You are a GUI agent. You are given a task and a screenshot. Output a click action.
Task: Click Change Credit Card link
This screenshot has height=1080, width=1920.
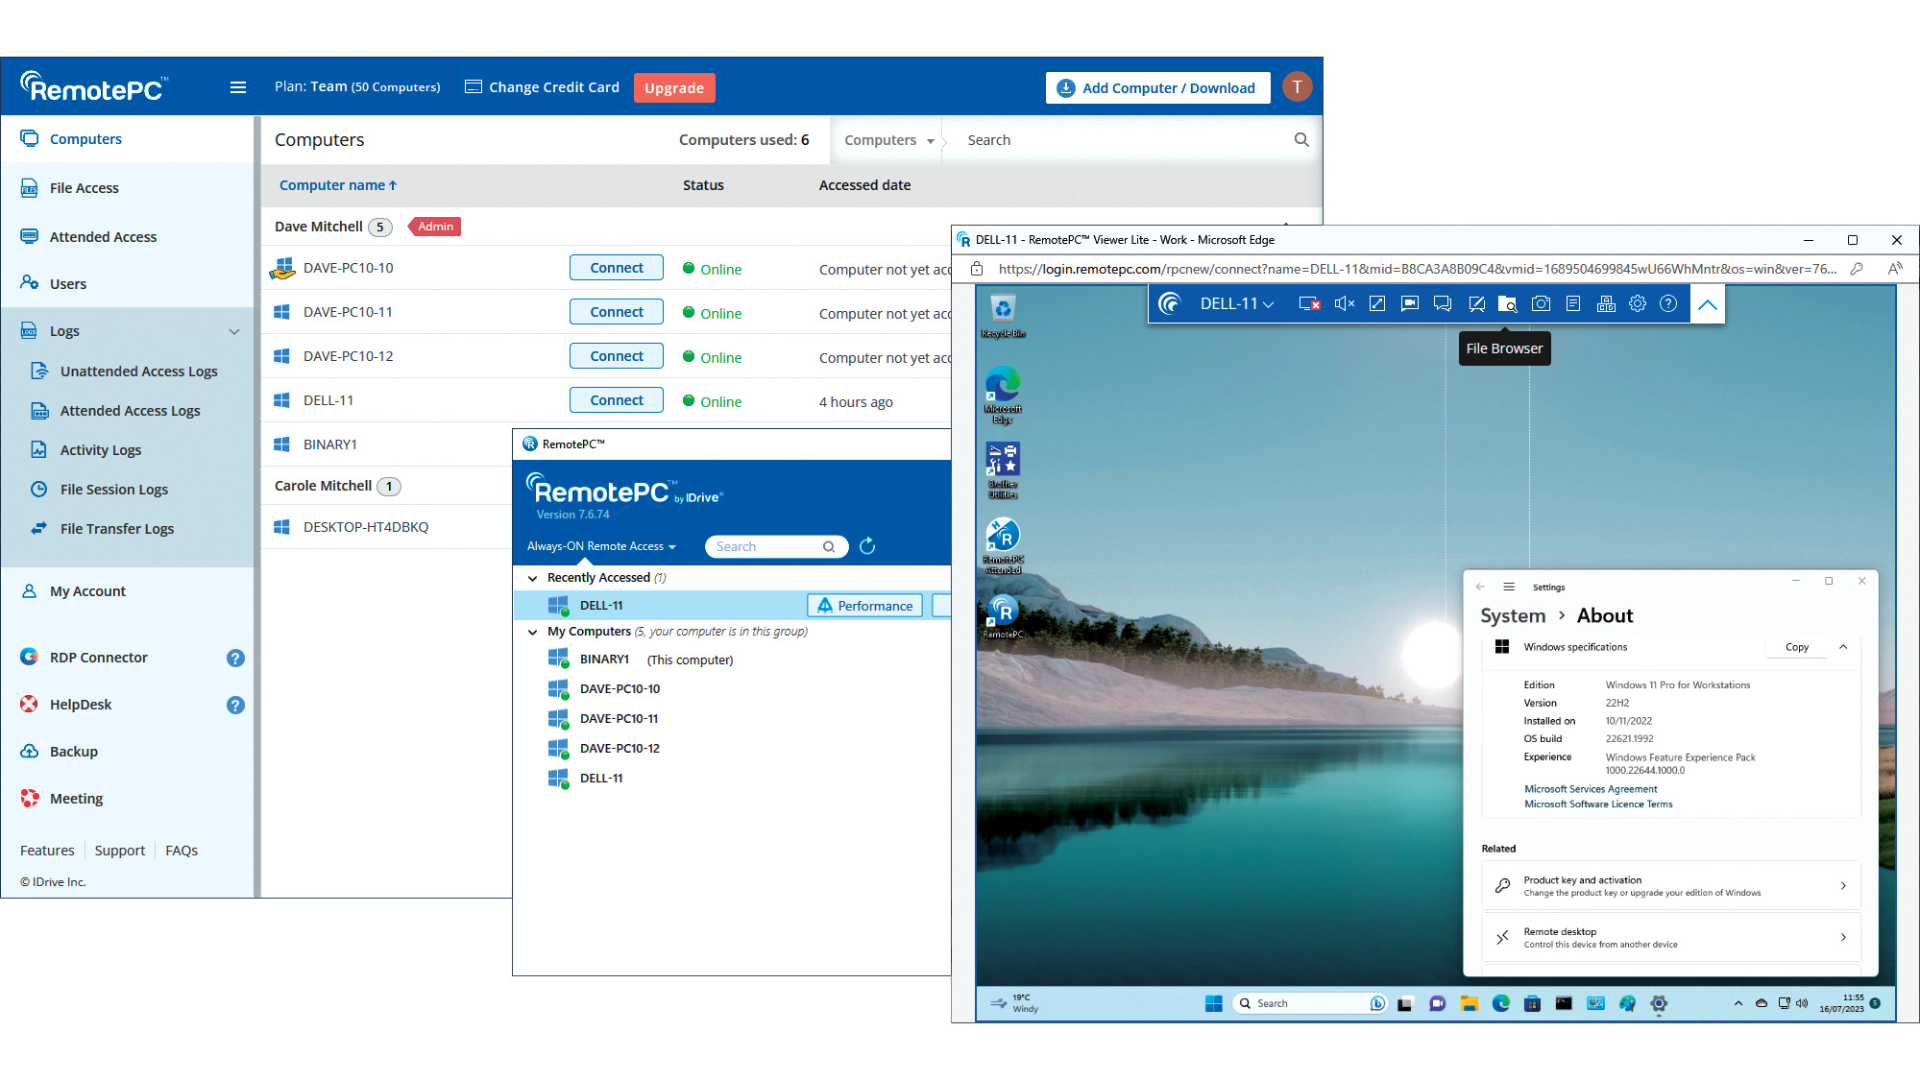click(x=543, y=87)
